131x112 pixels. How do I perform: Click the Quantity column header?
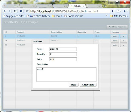[x=85, y=32]
